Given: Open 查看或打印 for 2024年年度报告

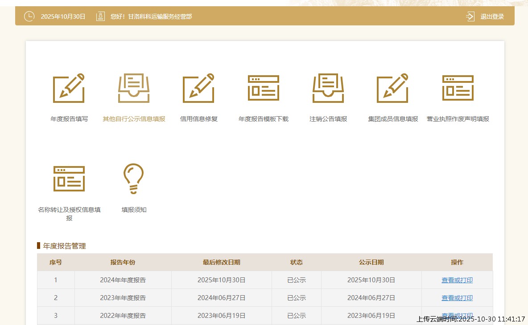Looking at the screenshot, I should click(x=457, y=280).
